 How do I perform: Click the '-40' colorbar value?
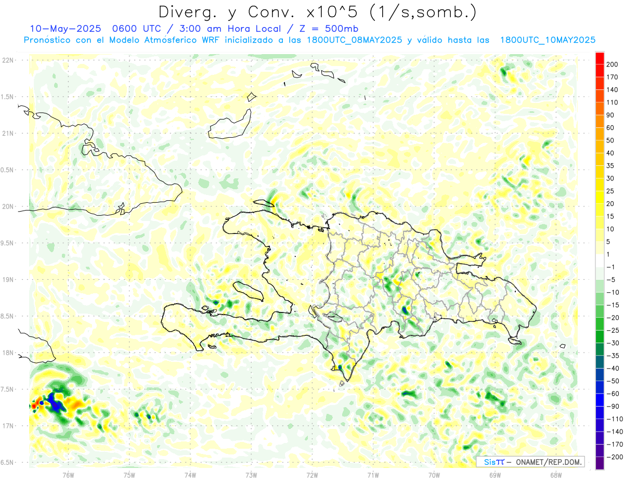tap(613, 369)
